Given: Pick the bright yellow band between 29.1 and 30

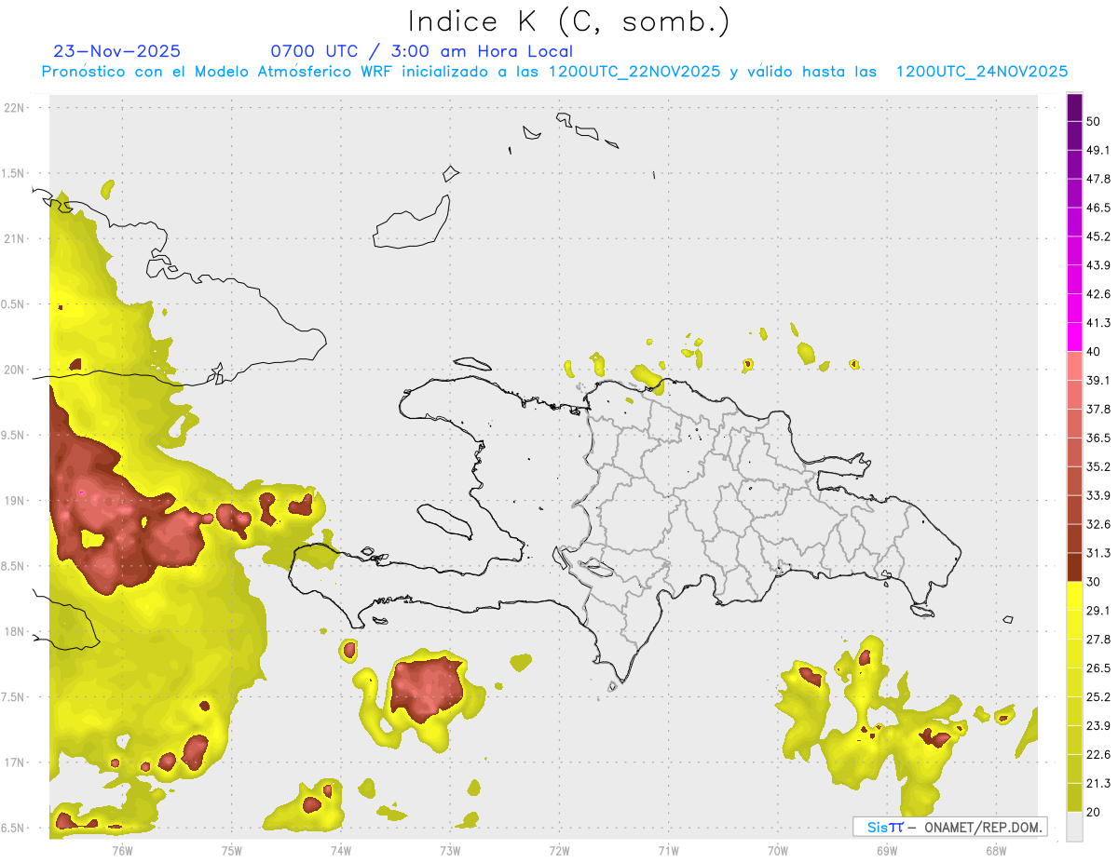Looking at the screenshot, I should 1074,596.
